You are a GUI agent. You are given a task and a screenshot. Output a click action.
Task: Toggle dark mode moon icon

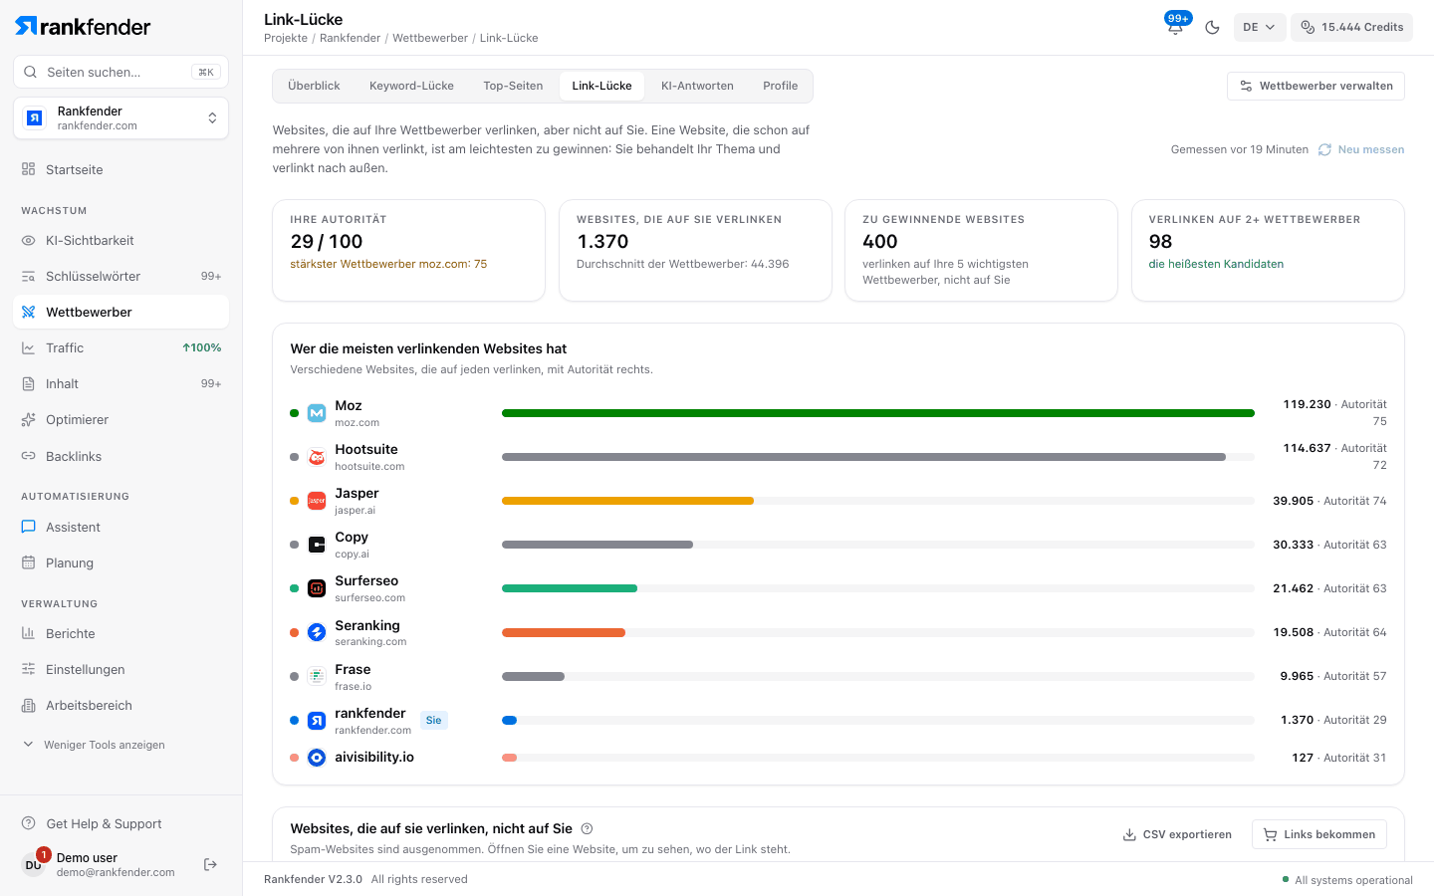click(x=1212, y=27)
